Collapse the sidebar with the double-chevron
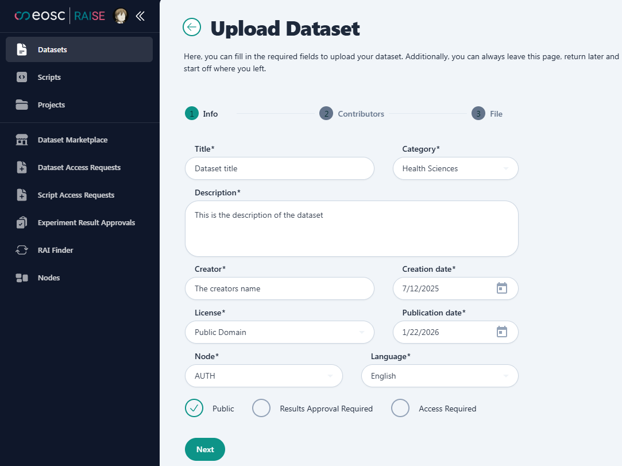This screenshot has width=622, height=466. (x=140, y=16)
